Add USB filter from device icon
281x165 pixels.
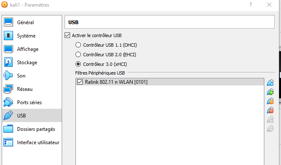coord(270,92)
